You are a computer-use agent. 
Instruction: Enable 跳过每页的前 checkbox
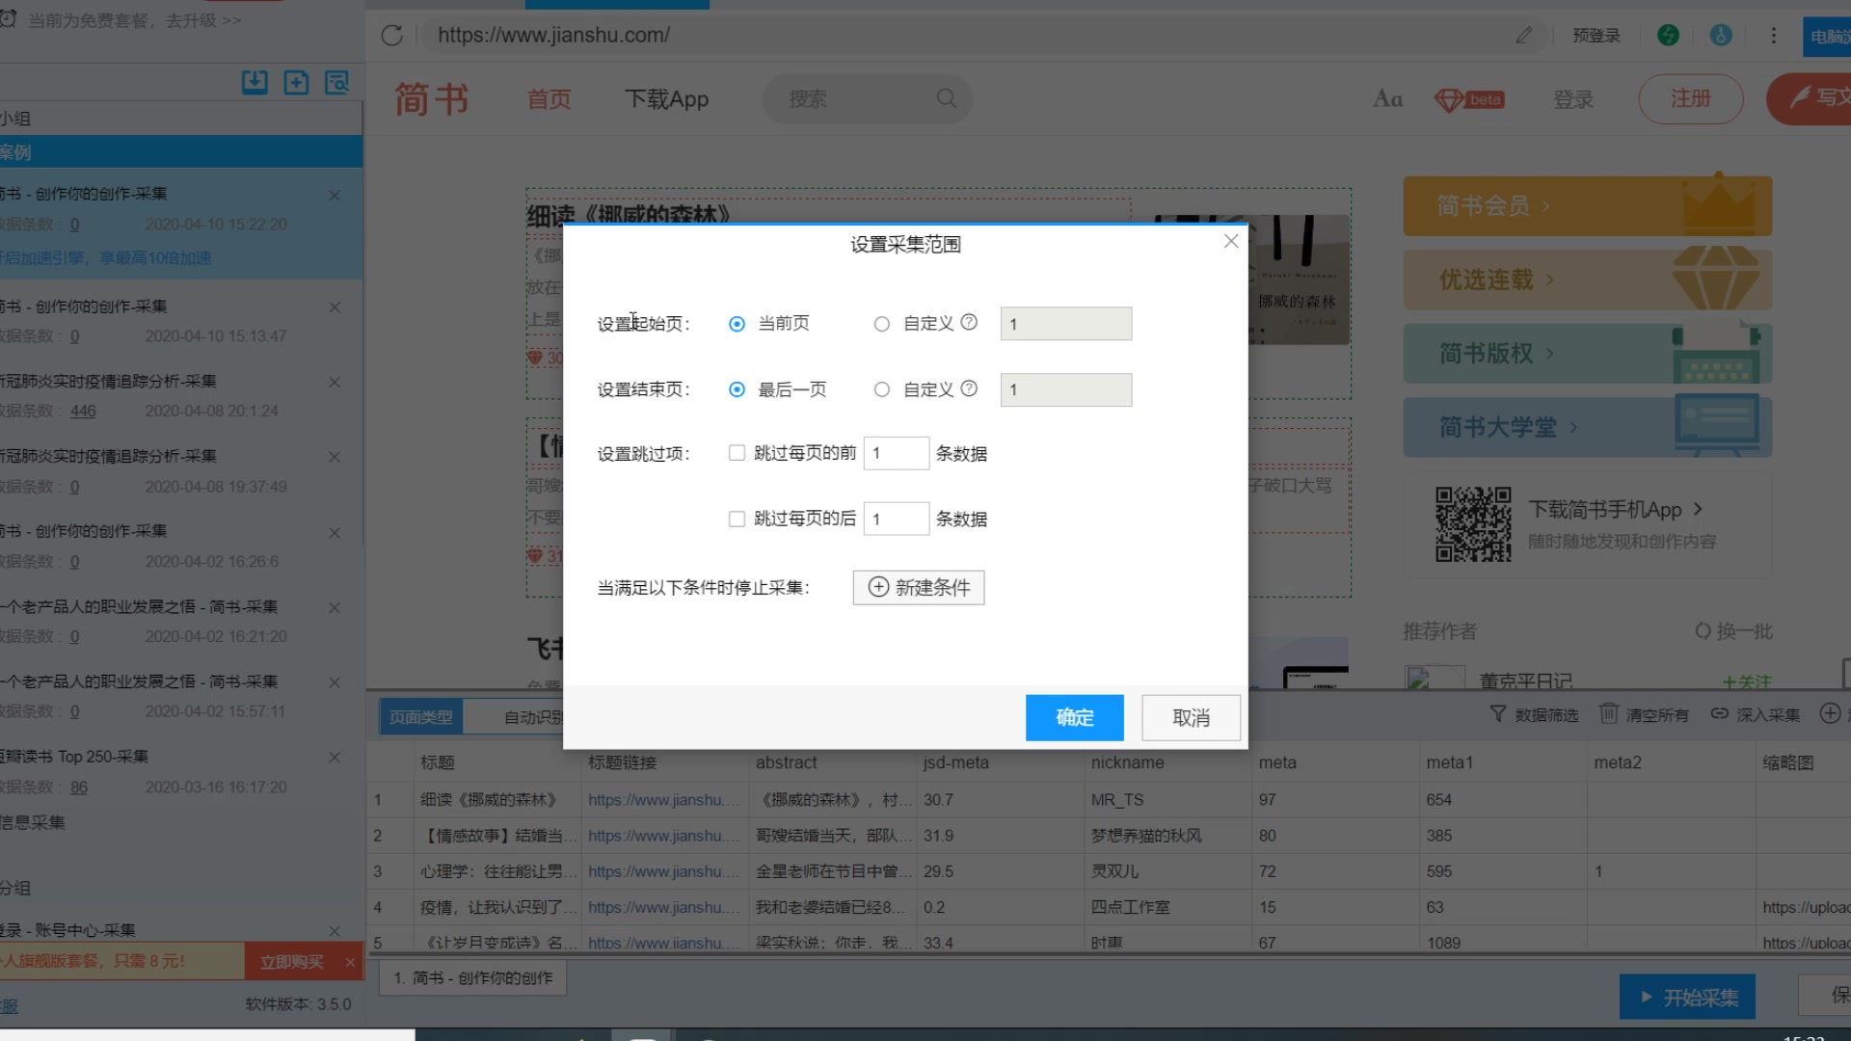tap(737, 453)
